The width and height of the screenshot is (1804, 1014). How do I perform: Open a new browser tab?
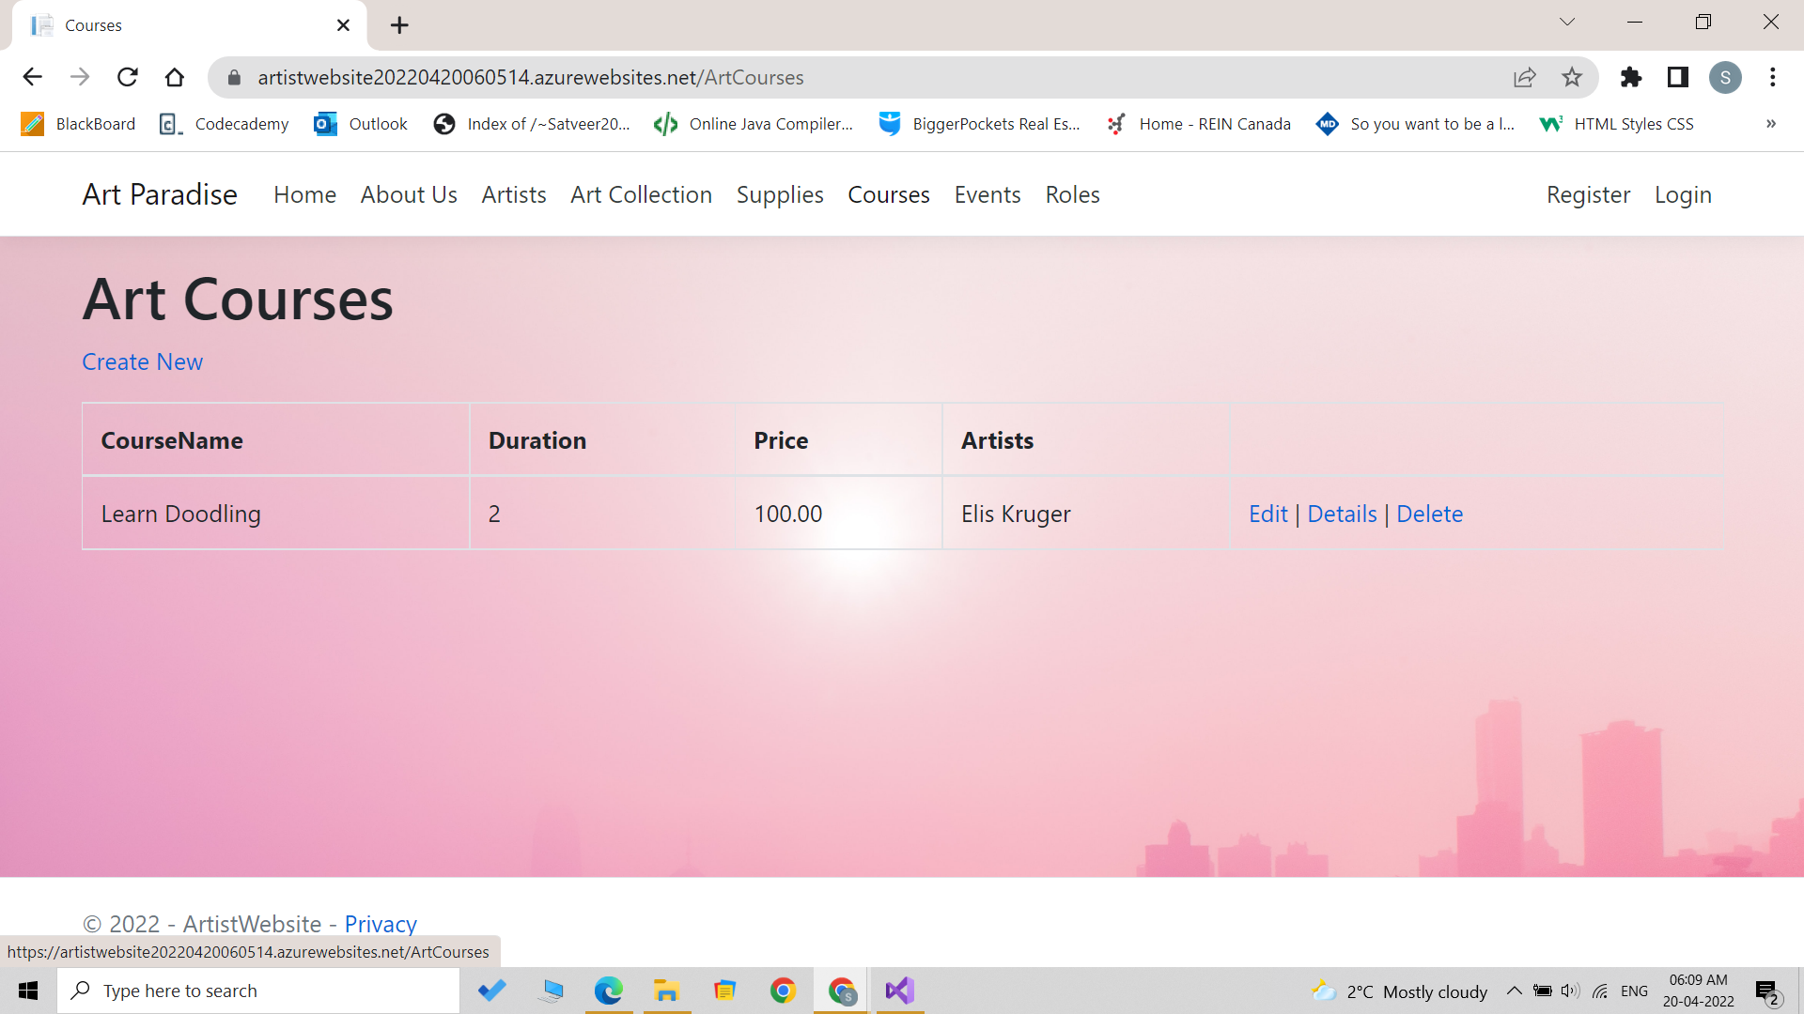(399, 25)
